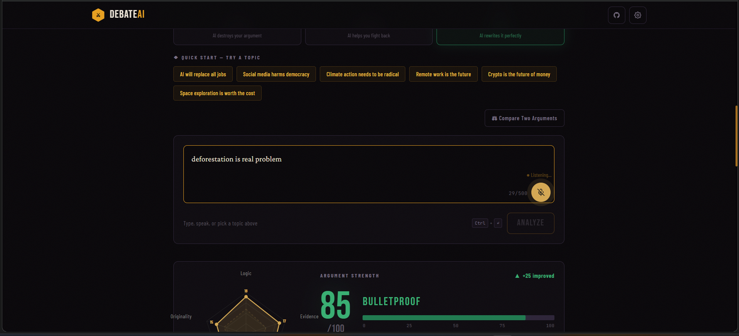Image resolution: width=739 pixels, height=336 pixels.
Task: Choose 'Climate action needs to be radical'
Action: click(x=363, y=74)
